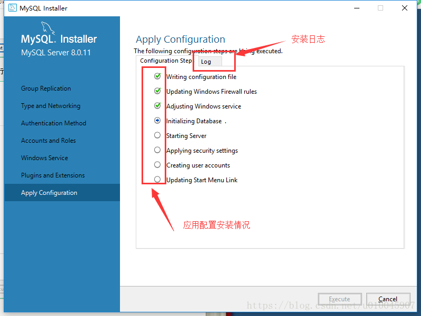
Task: Select Apply Configuration step in sidebar
Action: pos(62,193)
